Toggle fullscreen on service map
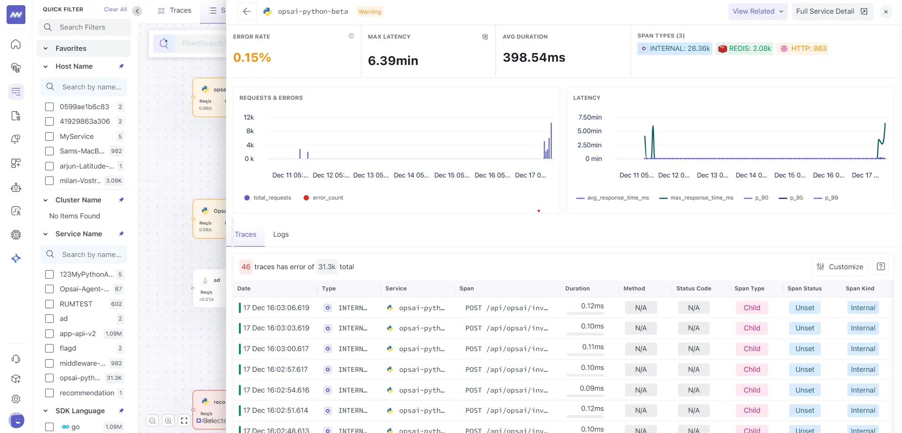902x433 pixels. click(x=184, y=421)
